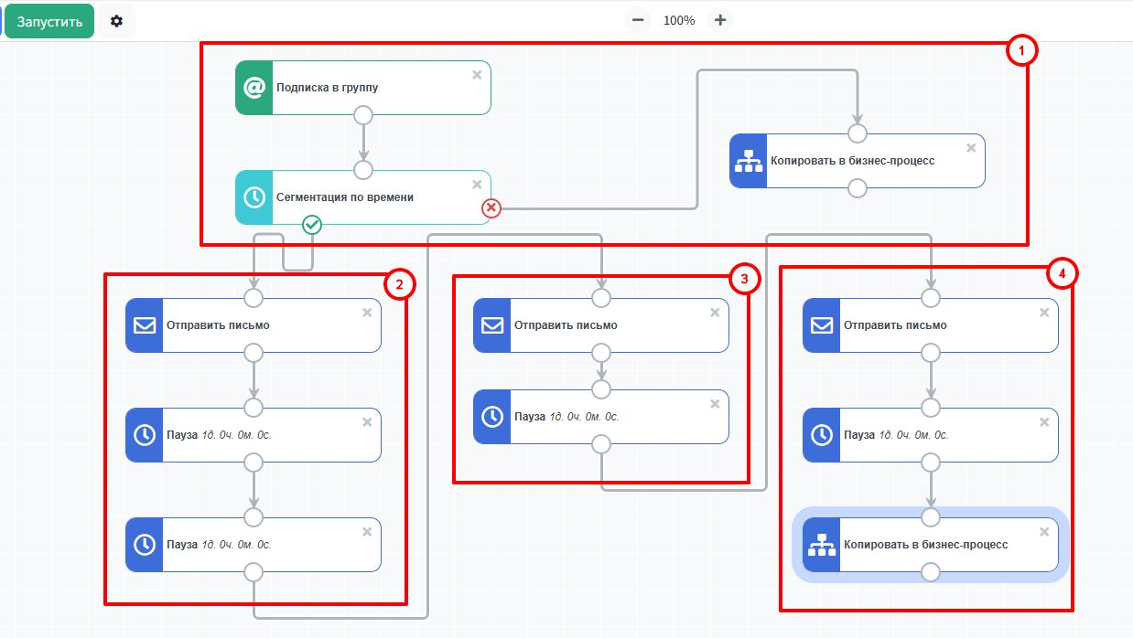Click the clock icon of the right-column Пауза
Image resolution: width=1133 pixels, height=638 pixels.
pos(821,435)
